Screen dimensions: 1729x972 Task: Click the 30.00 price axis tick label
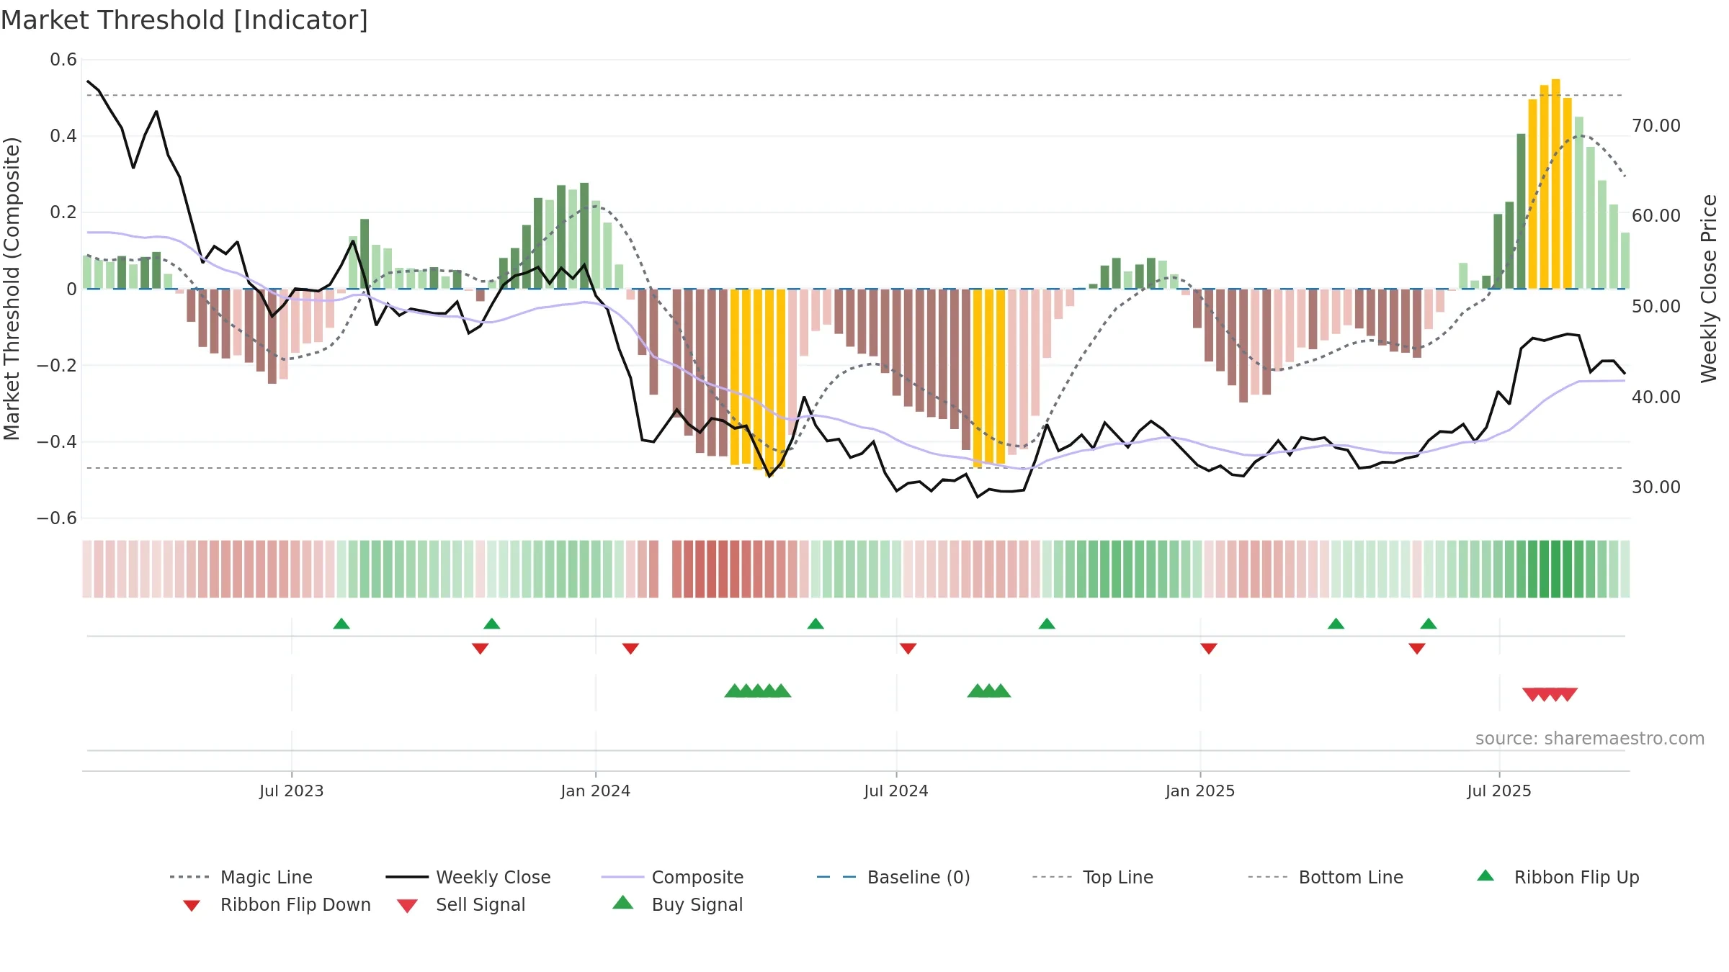coord(1656,487)
